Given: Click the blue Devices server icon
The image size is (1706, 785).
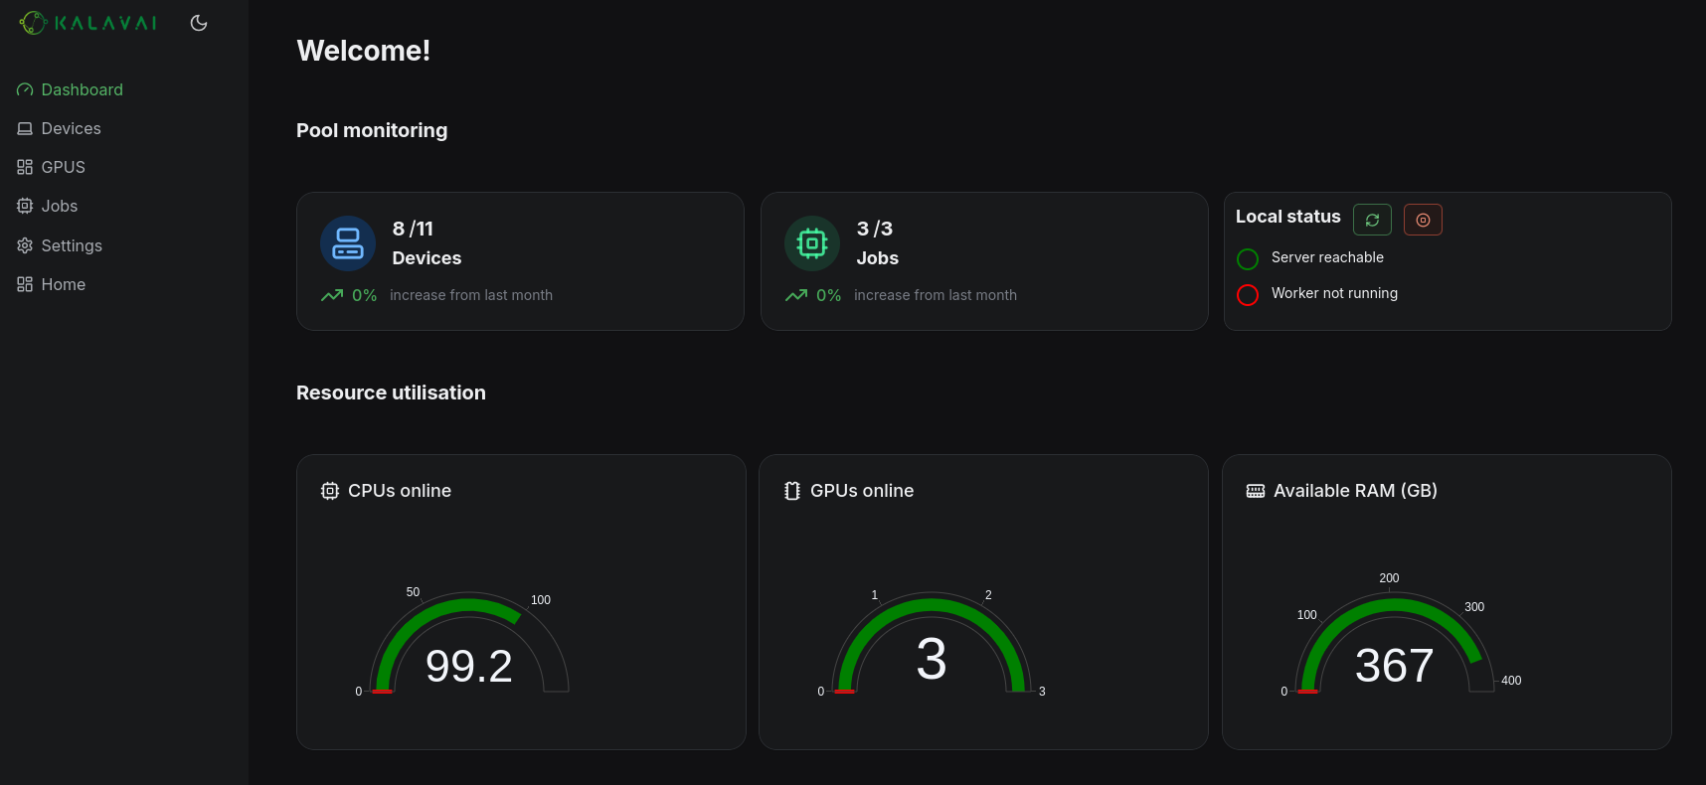Looking at the screenshot, I should pos(348,243).
